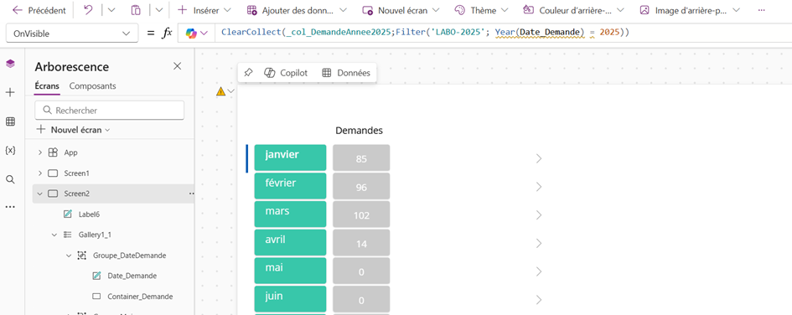The width and height of the screenshot is (792, 315).
Task: Open the warning dropdown chevron
Action: point(231,91)
